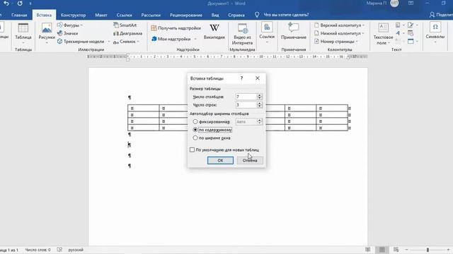Expand the Номер страницы dropdown arrow
Image resolution: width=453 pixels, height=254 pixels.
pos(357,42)
